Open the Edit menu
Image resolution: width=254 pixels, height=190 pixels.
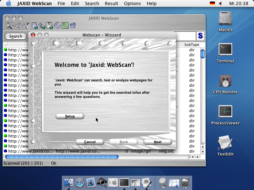click(75, 3)
